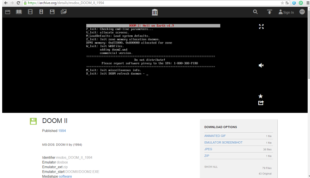Reload the page with the refresh icon
310x178 pixels.
pyautogui.click(x=18, y=3)
